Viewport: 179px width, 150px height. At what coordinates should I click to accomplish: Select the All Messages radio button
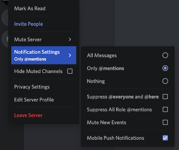pos(165,55)
